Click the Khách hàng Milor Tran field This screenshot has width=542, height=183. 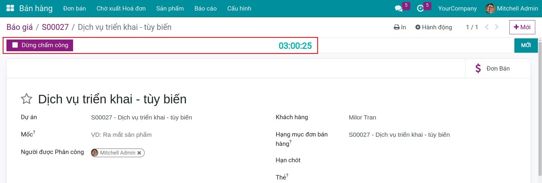coord(362,117)
